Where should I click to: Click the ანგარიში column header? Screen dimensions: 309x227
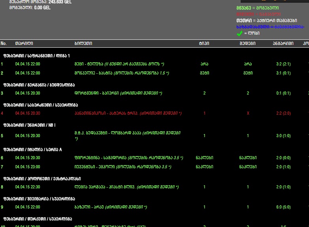(283, 43)
